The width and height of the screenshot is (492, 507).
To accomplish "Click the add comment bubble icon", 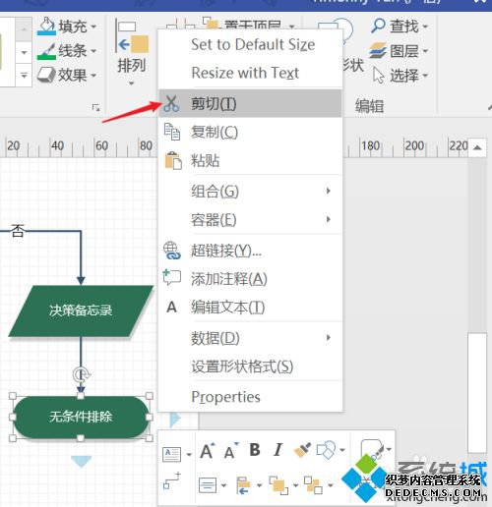I will (x=172, y=278).
